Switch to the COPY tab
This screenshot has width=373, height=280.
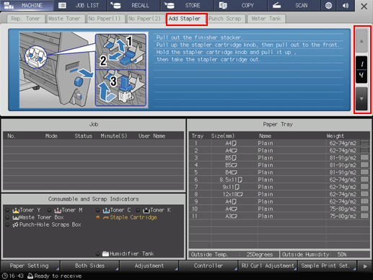click(240, 5)
